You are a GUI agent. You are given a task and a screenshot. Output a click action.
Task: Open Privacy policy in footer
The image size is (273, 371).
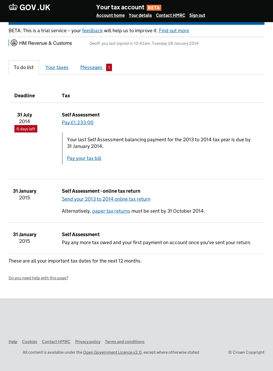[x=88, y=342]
